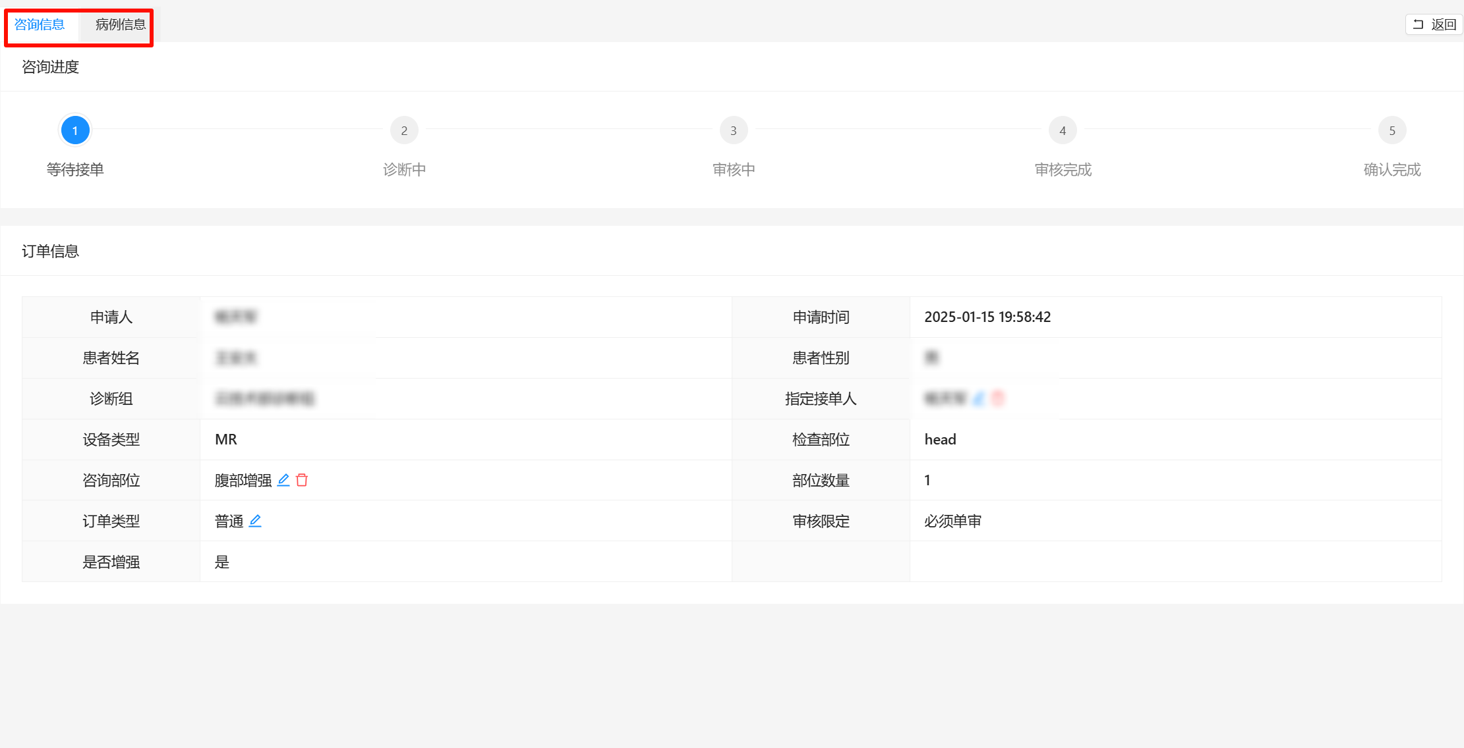Click step 5 circle 确认完成
Image resolution: width=1464 pixels, height=748 pixels.
click(x=1391, y=130)
